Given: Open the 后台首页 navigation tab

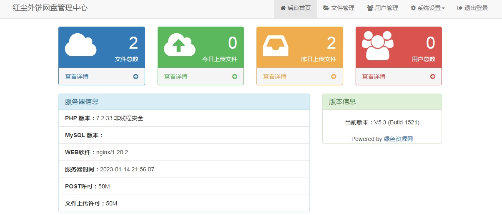Looking at the screenshot, I should (x=295, y=8).
